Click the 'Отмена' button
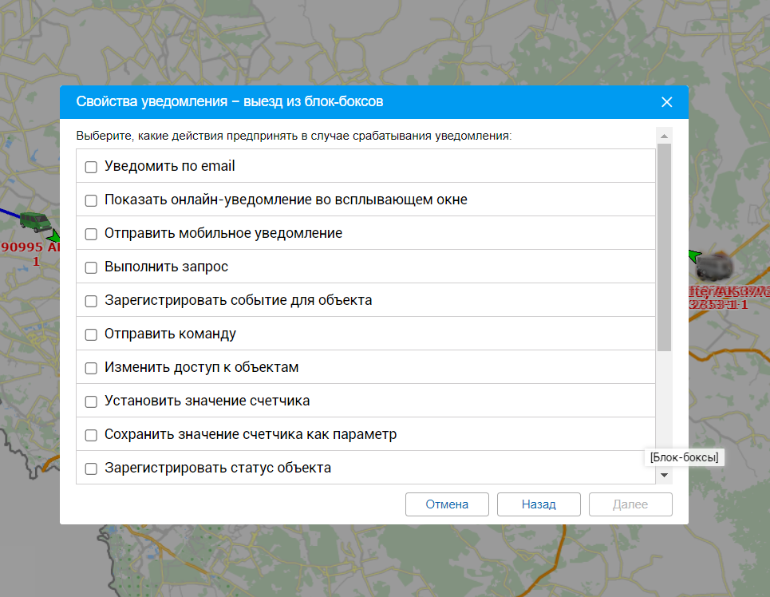770x597 pixels. coord(447,504)
